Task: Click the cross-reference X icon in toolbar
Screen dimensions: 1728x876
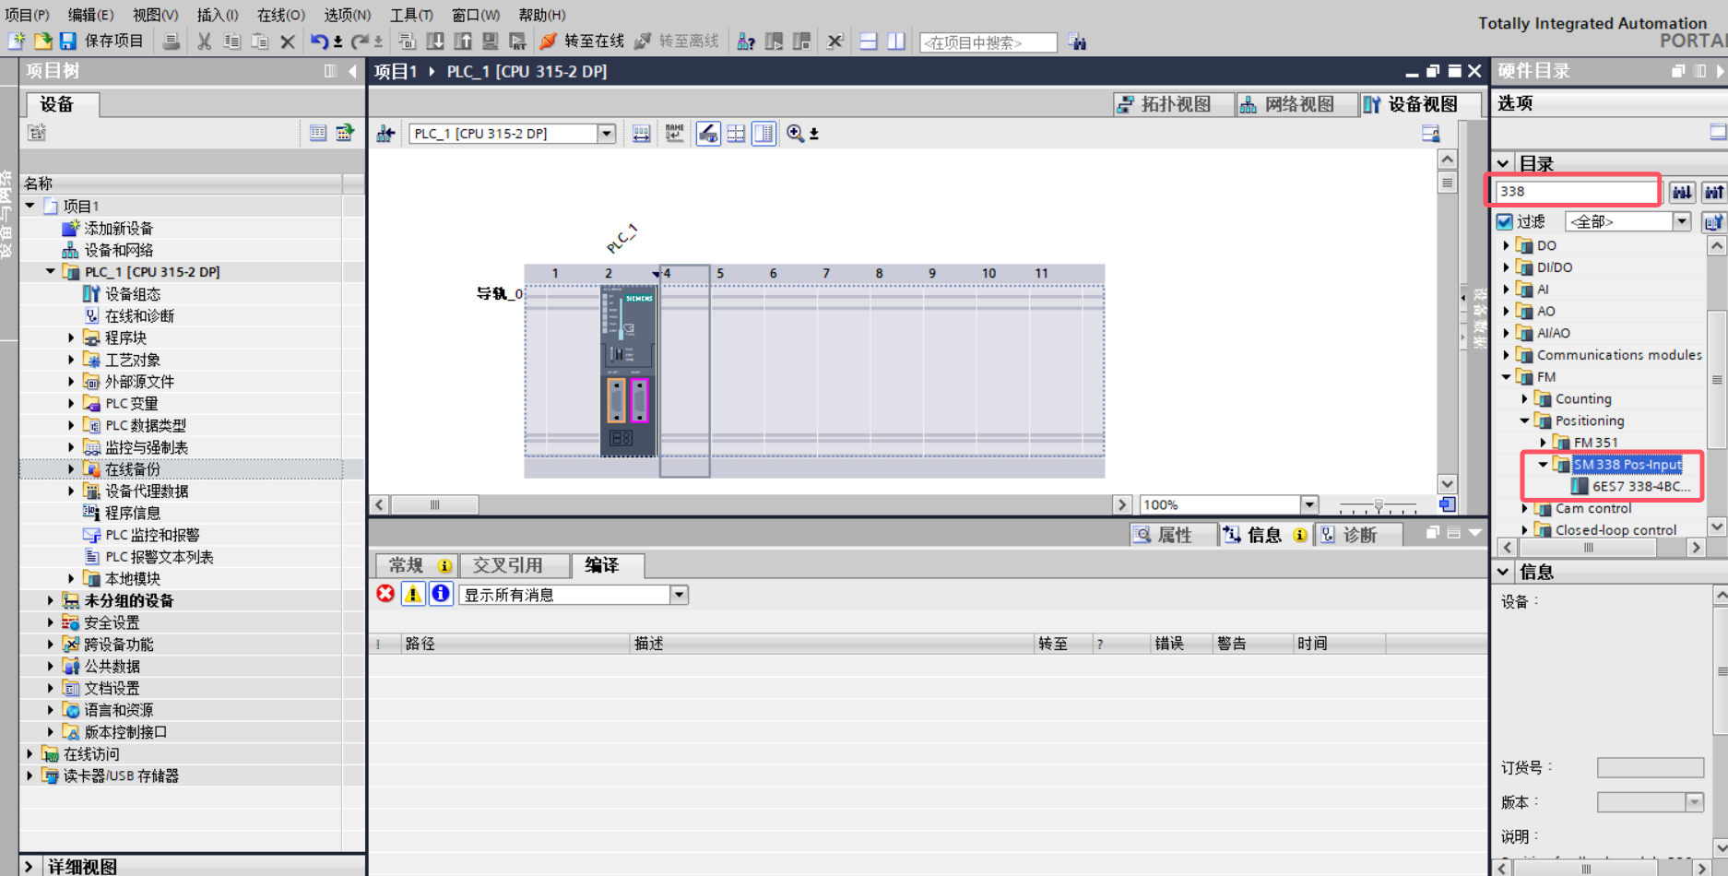Action: pos(834,41)
